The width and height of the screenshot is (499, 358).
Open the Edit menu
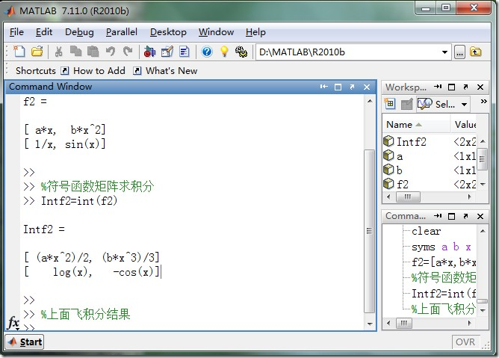(44, 32)
